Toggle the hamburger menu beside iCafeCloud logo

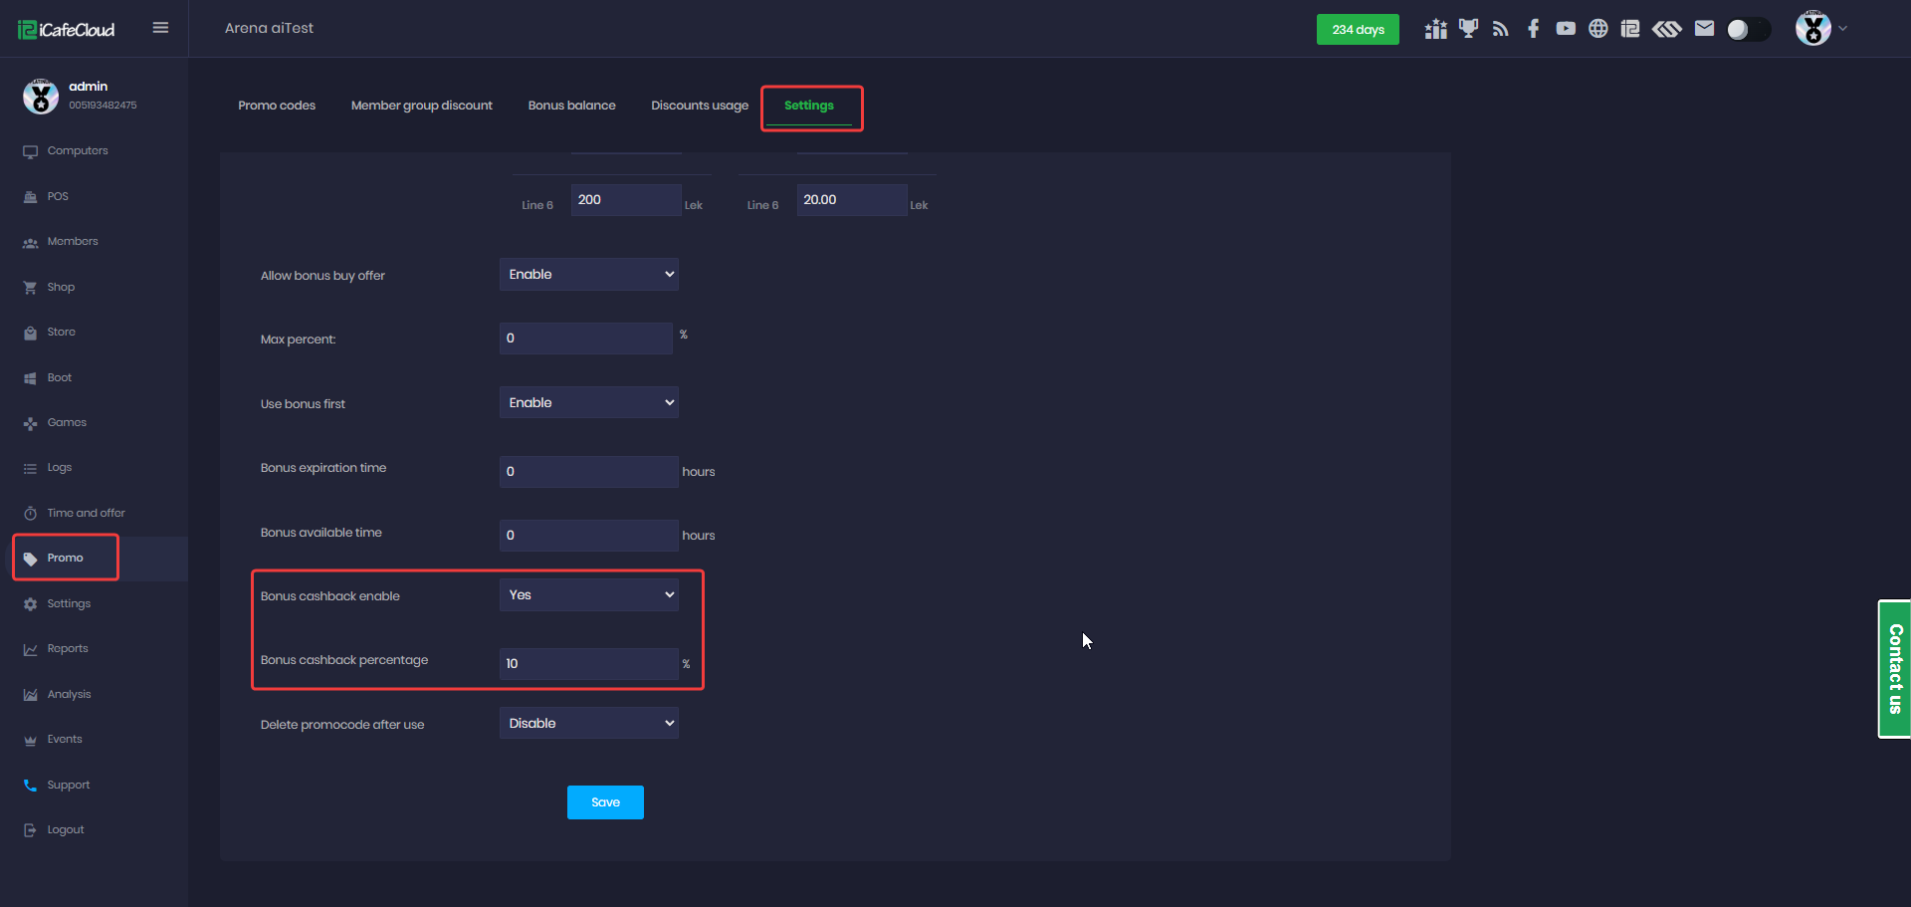[160, 27]
